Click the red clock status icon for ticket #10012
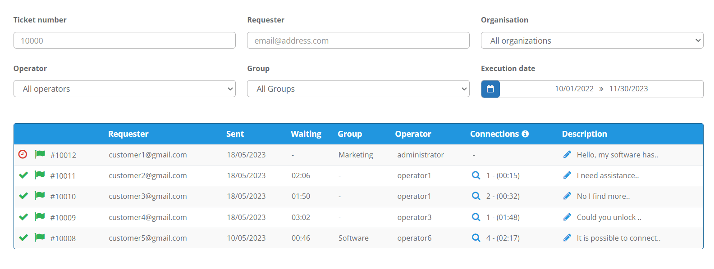The width and height of the screenshot is (714, 269). 23,154
